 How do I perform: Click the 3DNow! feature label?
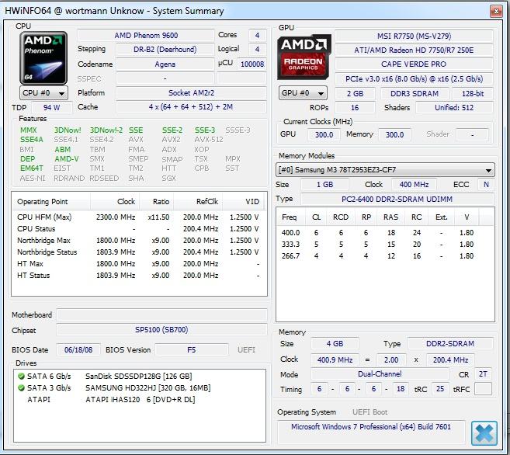click(68, 130)
